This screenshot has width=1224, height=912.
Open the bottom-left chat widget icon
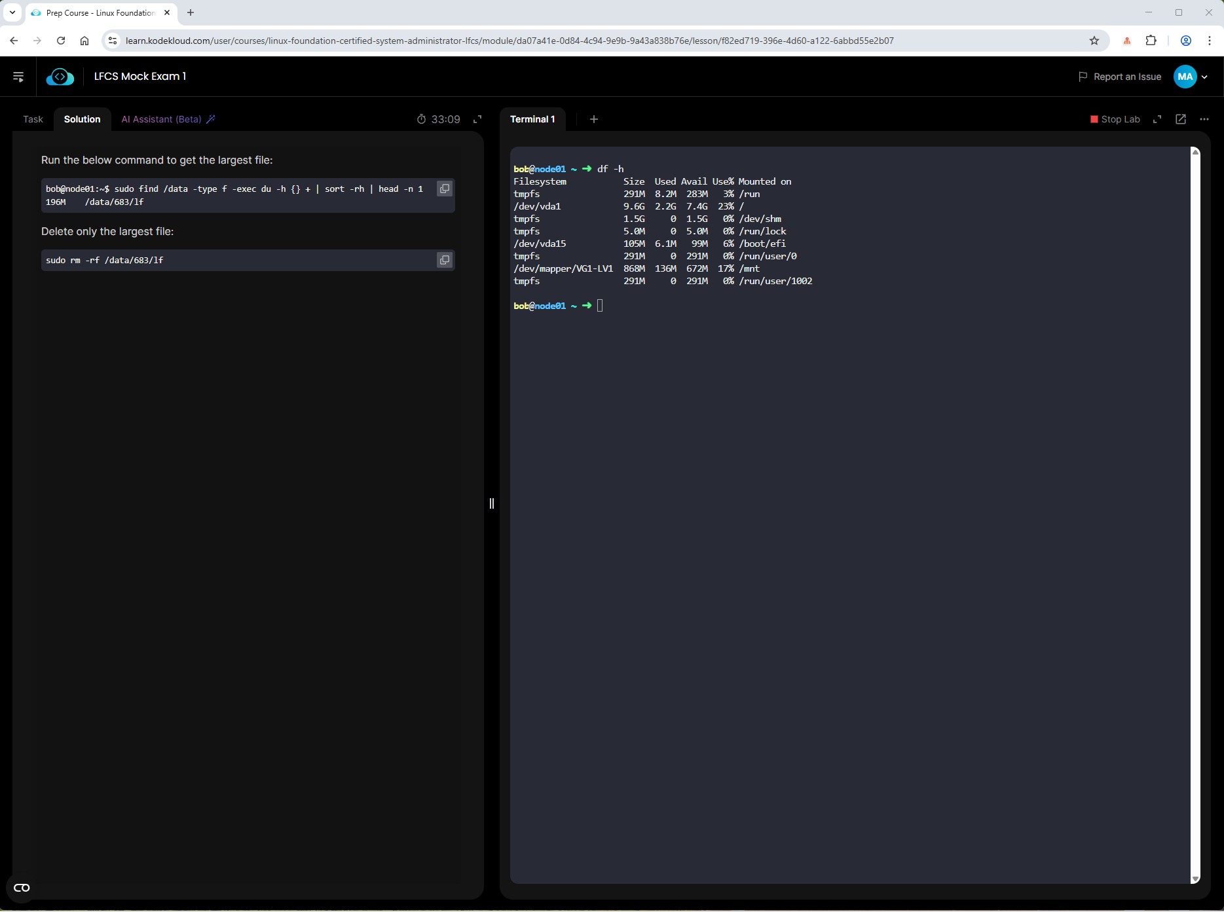click(22, 888)
